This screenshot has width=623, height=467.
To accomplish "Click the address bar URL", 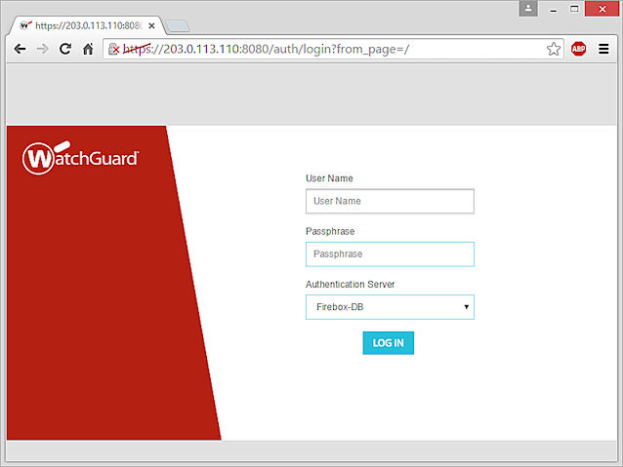I will [266, 49].
